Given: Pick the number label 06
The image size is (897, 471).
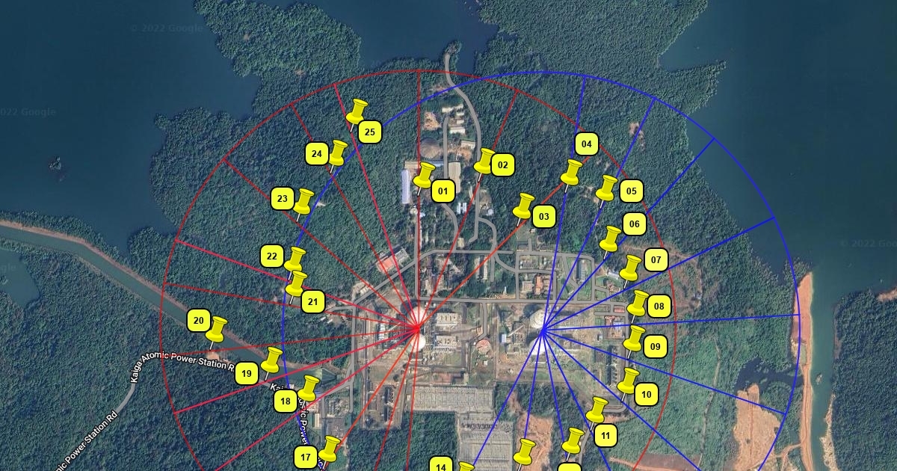Looking at the screenshot, I should [634, 224].
